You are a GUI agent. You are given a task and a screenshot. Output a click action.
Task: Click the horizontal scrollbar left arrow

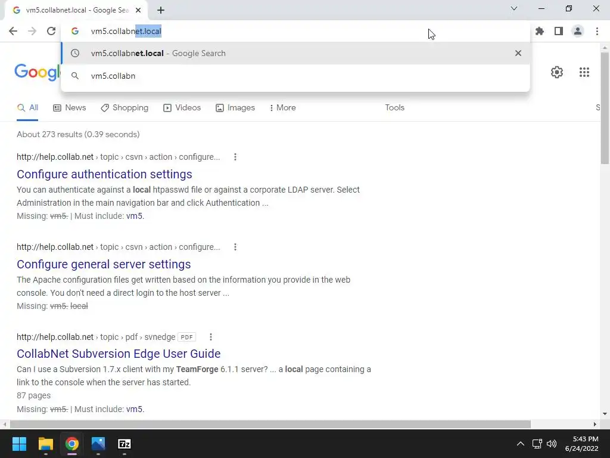[4, 424]
